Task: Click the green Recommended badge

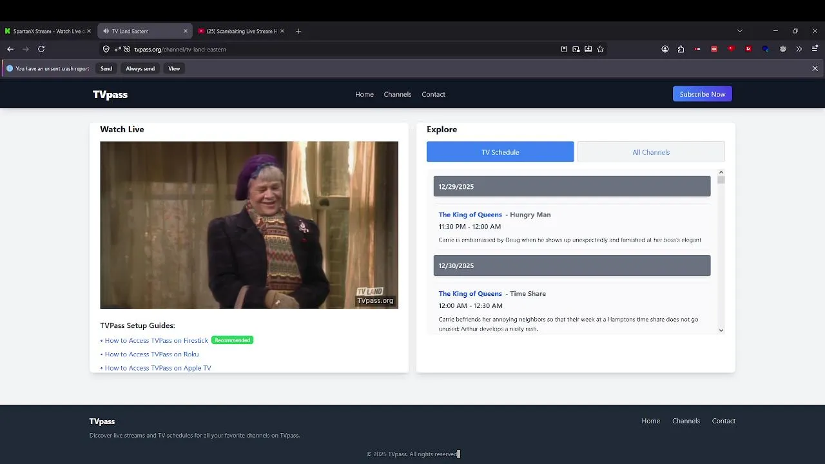Action: 233,340
